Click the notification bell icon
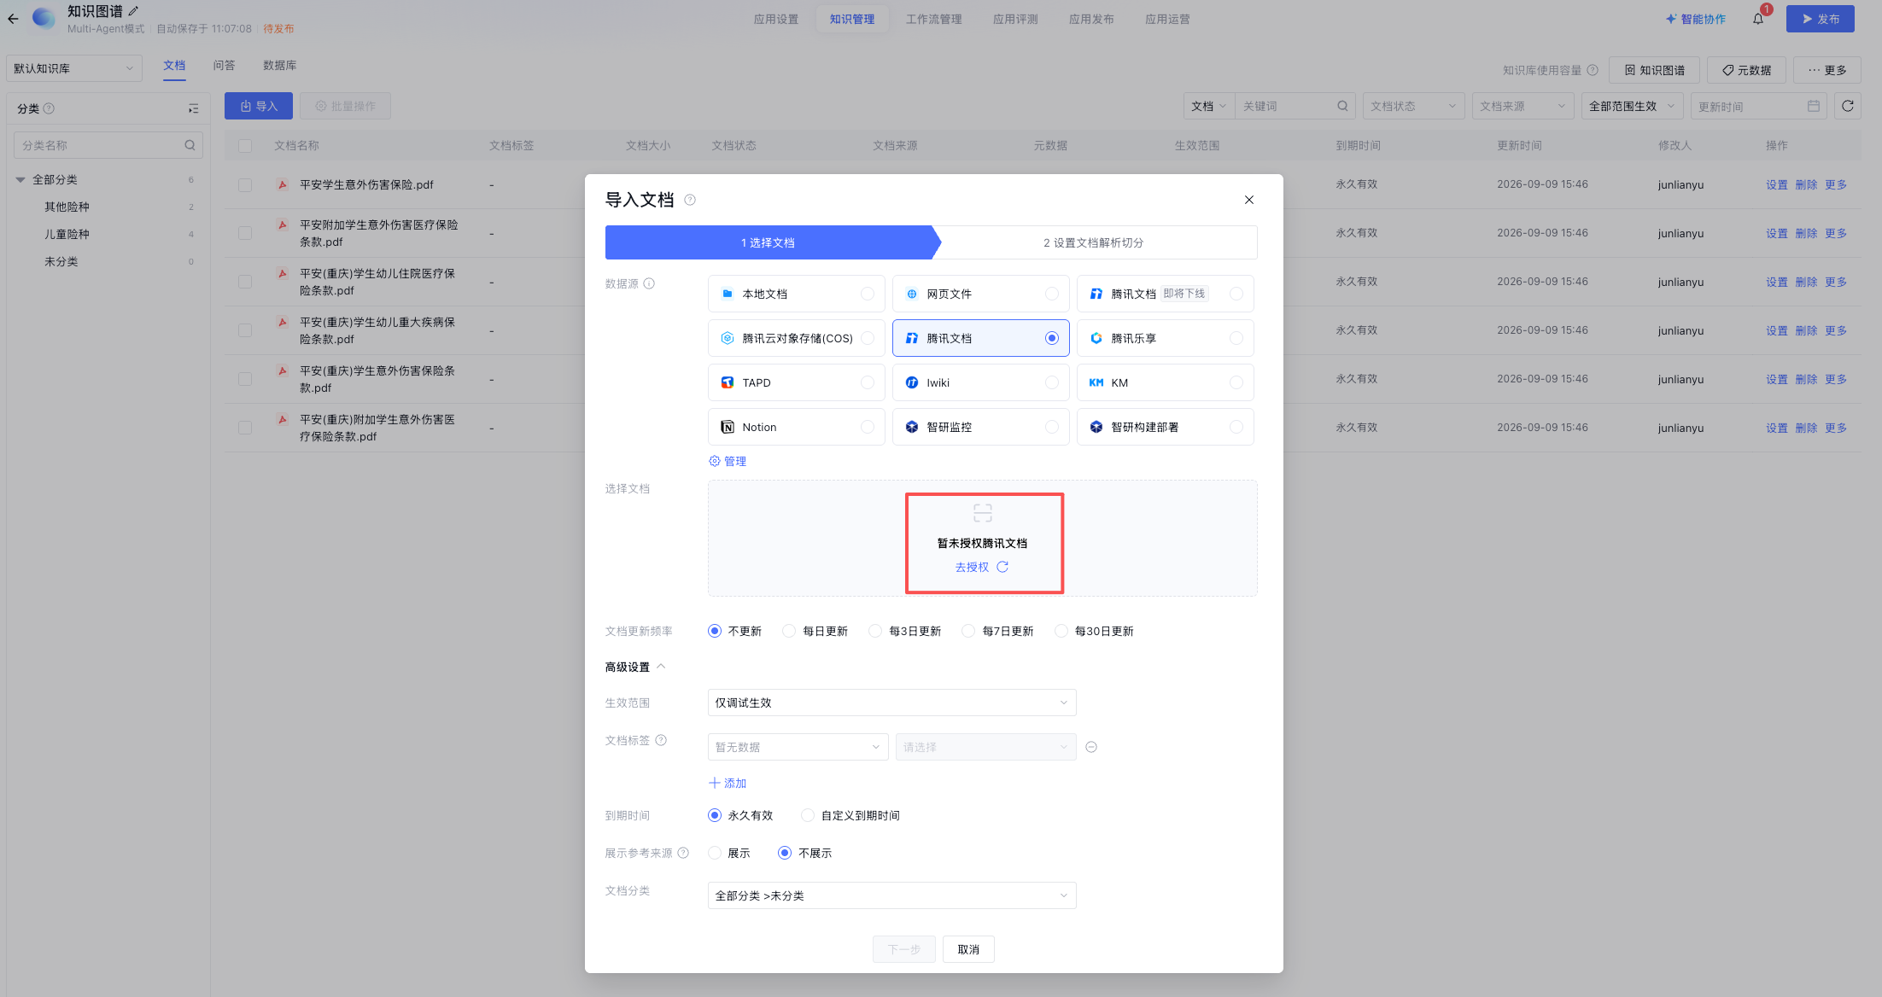 (1757, 19)
